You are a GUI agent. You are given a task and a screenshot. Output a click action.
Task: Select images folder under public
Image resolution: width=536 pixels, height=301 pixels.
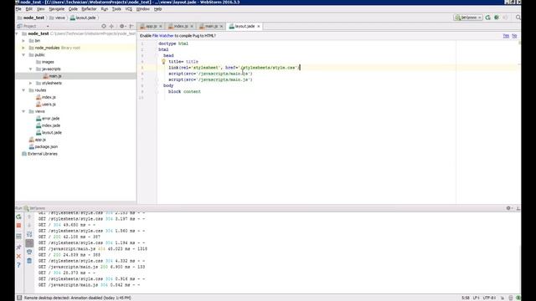(44, 62)
